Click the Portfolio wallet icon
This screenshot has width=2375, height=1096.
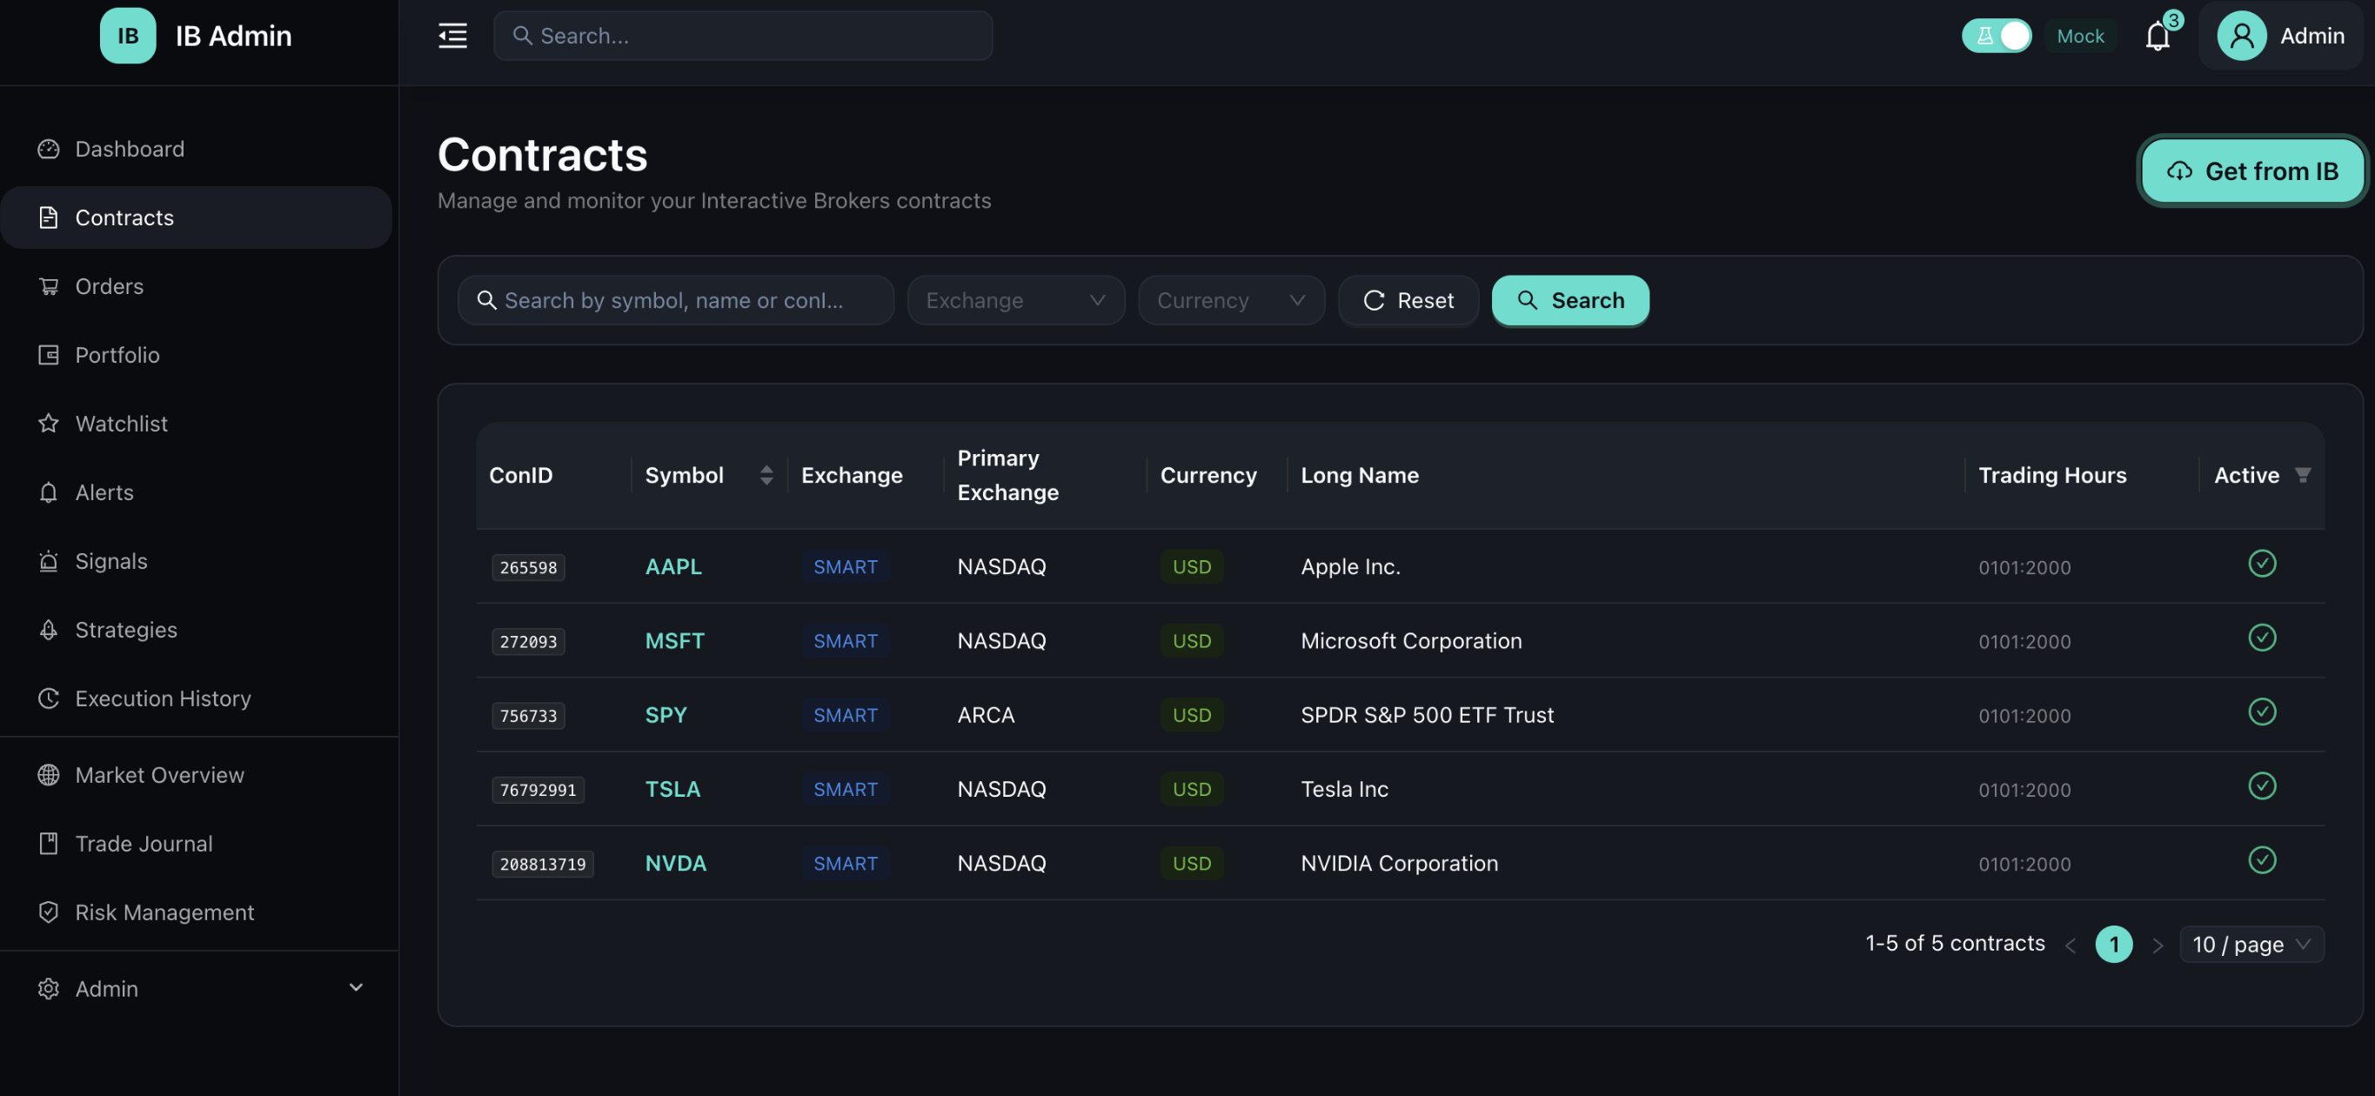point(49,354)
